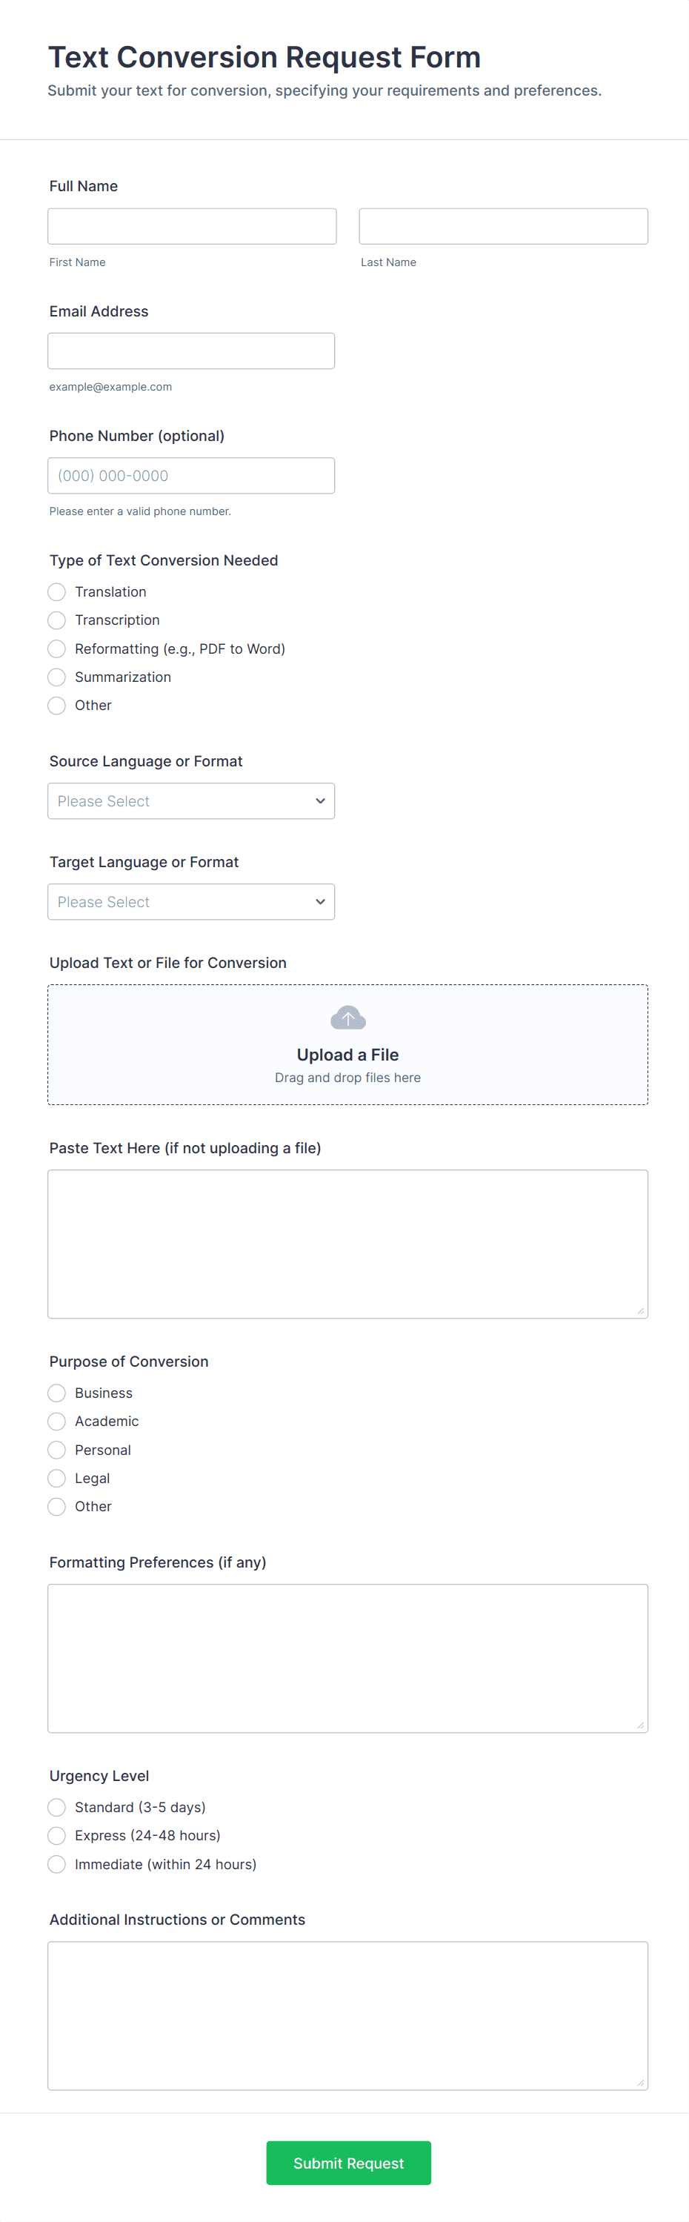Focus the Email Address input box

(190, 351)
